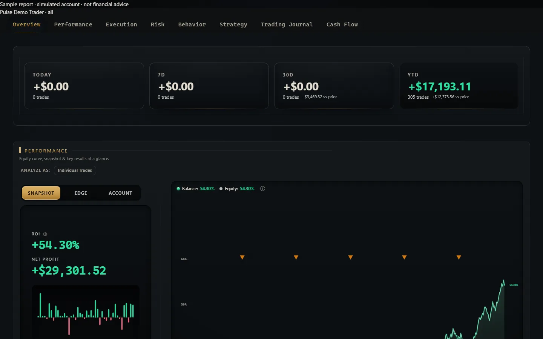This screenshot has width=543, height=339.
Task: Click the second orange chart marker
Action: 296,257
